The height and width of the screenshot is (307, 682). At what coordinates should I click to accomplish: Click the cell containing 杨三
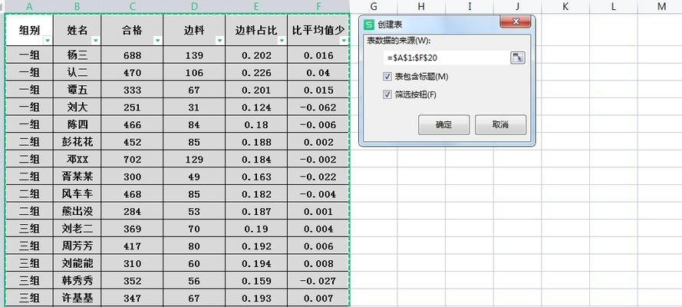coord(77,54)
